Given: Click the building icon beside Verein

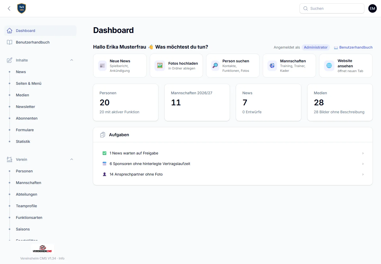Looking at the screenshot, I should (x=10, y=159).
